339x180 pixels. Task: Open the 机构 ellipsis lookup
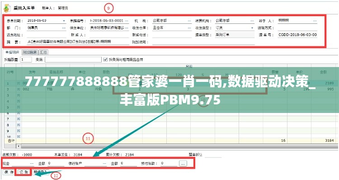pyautogui.click(x=189, y=21)
